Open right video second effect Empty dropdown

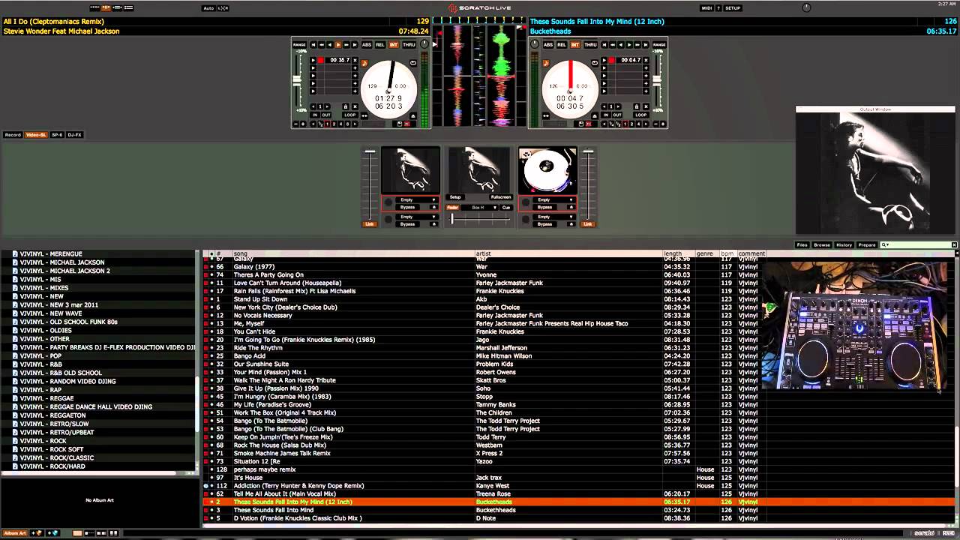(x=554, y=217)
